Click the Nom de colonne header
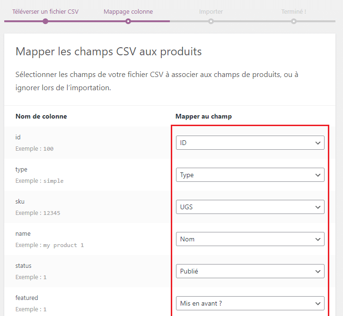This screenshot has height=316, width=343. [x=41, y=116]
